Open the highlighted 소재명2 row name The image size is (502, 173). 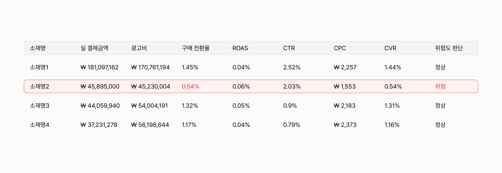pyautogui.click(x=40, y=86)
